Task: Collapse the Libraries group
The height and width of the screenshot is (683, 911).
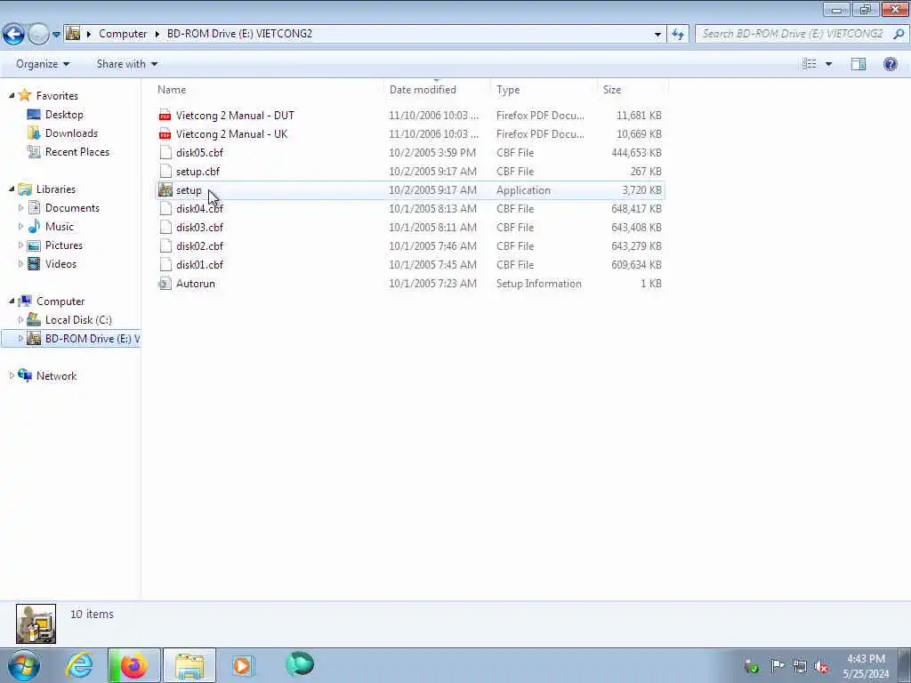Action: tap(11, 189)
